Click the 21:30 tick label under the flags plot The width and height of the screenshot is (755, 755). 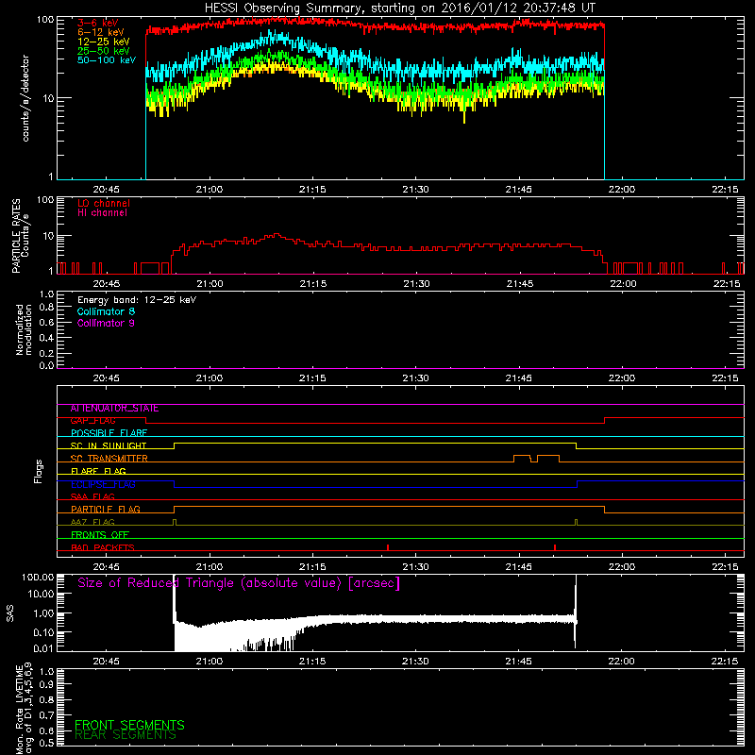(x=416, y=567)
